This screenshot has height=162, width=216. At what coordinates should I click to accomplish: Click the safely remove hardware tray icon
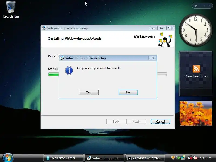point(178,158)
